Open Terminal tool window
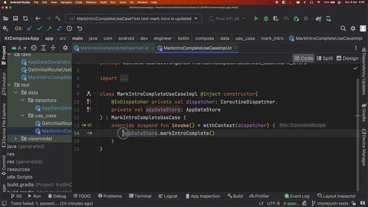The height and width of the screenshot is (207, 368). [x=140, y=196]
